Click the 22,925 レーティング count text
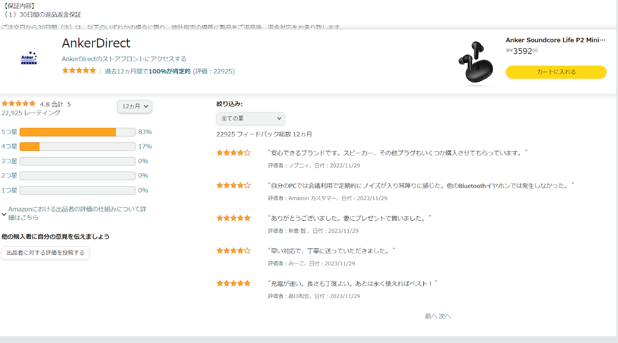This screenshot has width=618, height=343. pos(31,113)
